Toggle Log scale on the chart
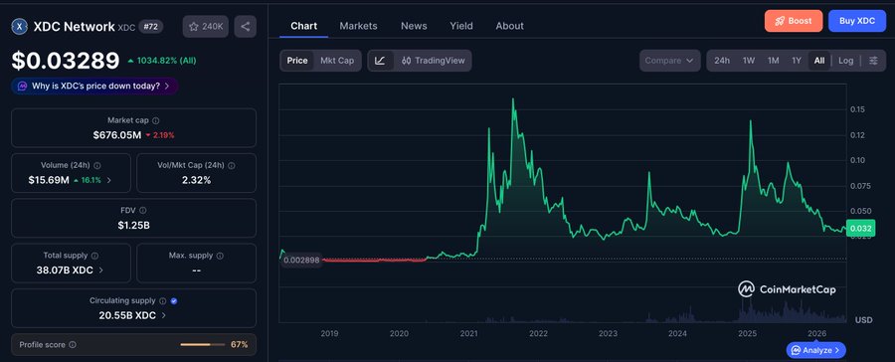The image size is (895, 362). pos(846,61)
